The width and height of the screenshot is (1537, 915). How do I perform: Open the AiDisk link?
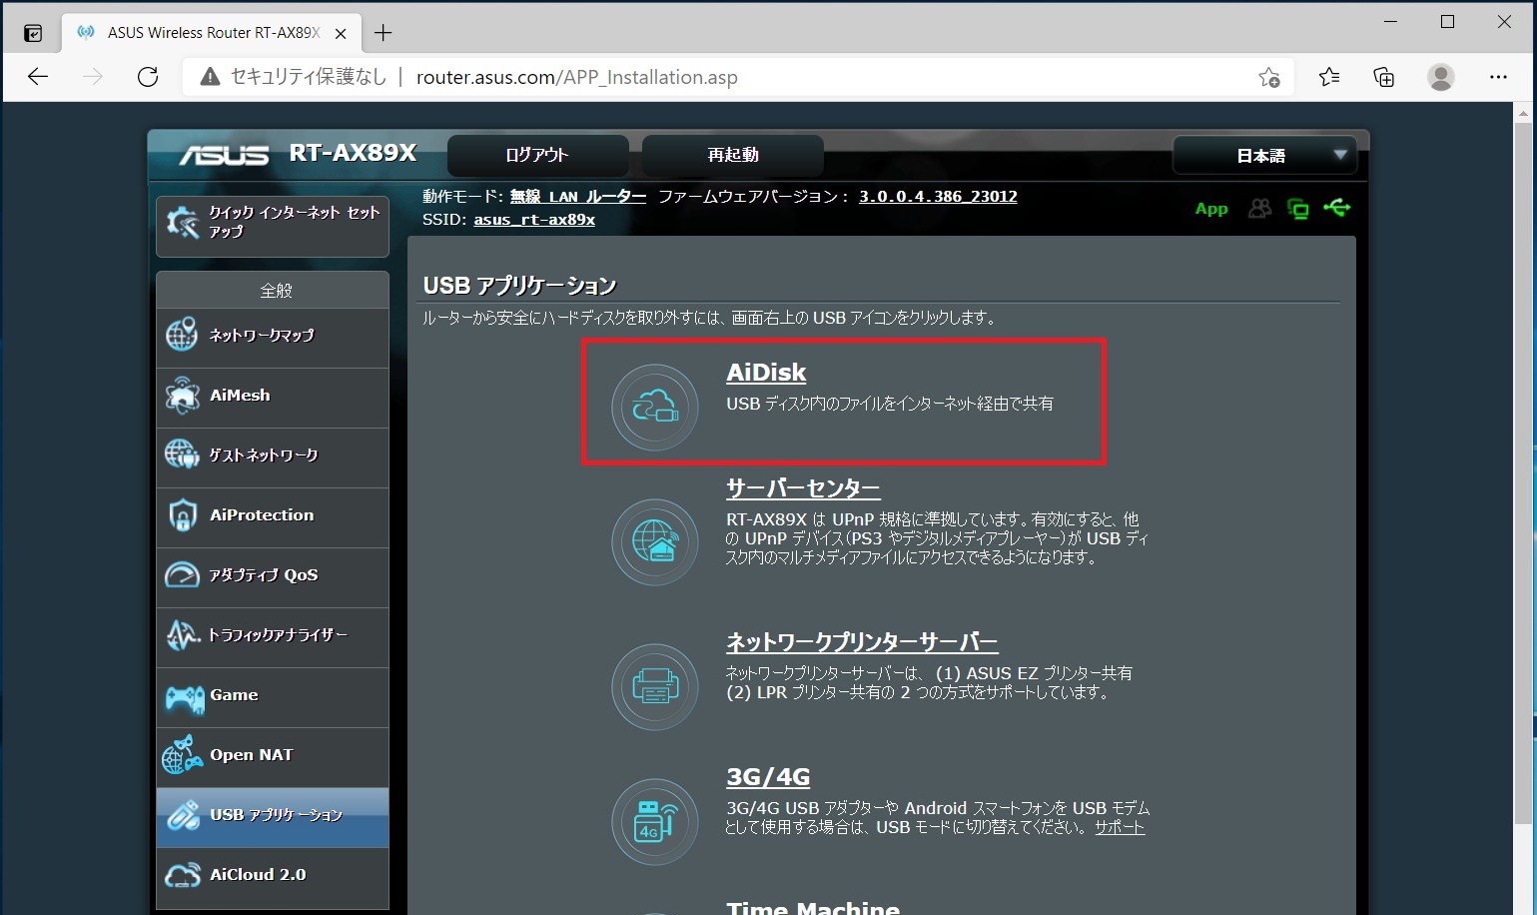(766, 372)
